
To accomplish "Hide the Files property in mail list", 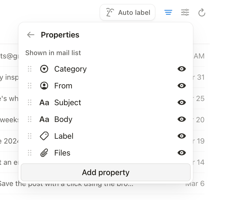I will (x=181, y=153).
